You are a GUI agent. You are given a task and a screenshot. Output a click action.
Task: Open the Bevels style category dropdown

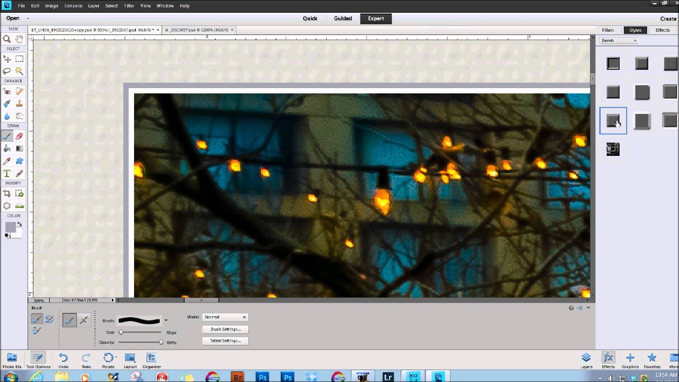click(x=619, y=40)
